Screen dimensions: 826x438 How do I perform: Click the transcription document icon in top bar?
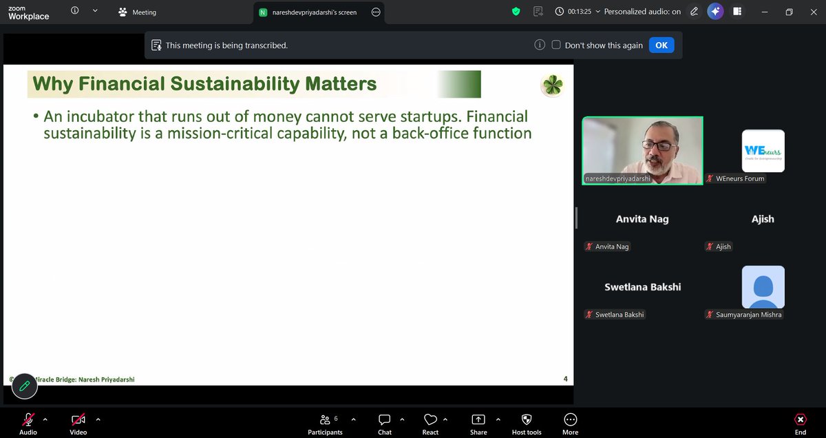pos(538,12)
